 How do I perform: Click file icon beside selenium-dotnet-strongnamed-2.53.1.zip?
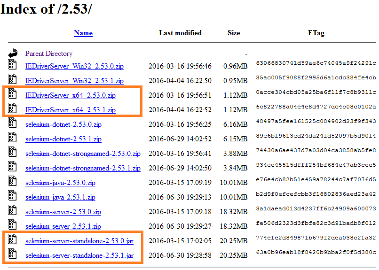12,166
